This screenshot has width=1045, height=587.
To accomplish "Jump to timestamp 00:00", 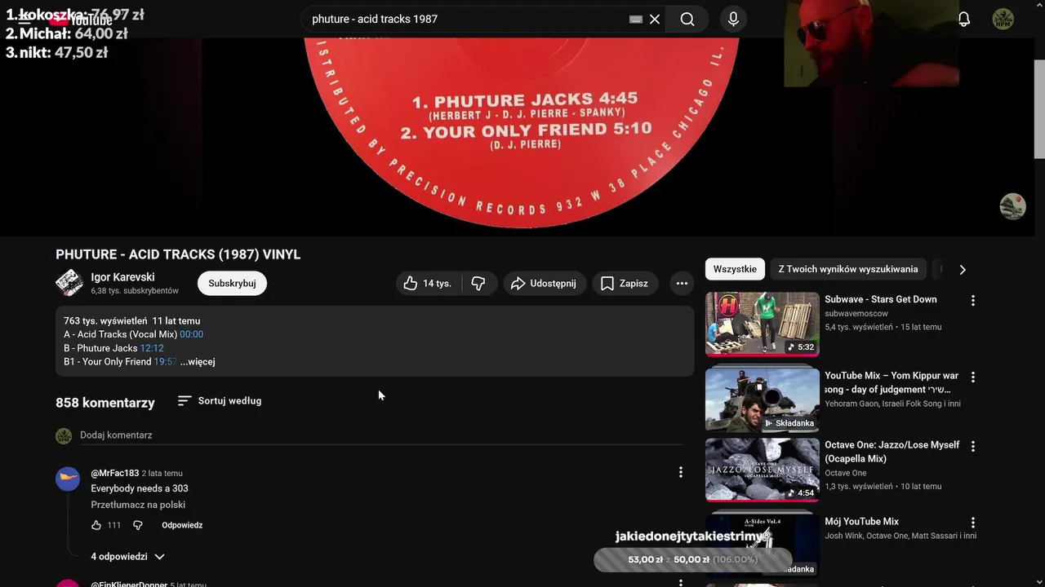I will coord(191,334).
